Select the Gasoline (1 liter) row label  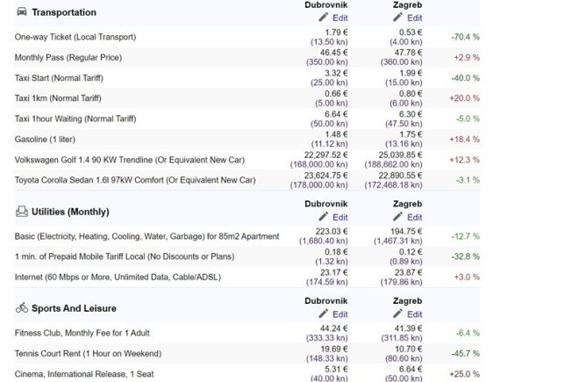50,139
